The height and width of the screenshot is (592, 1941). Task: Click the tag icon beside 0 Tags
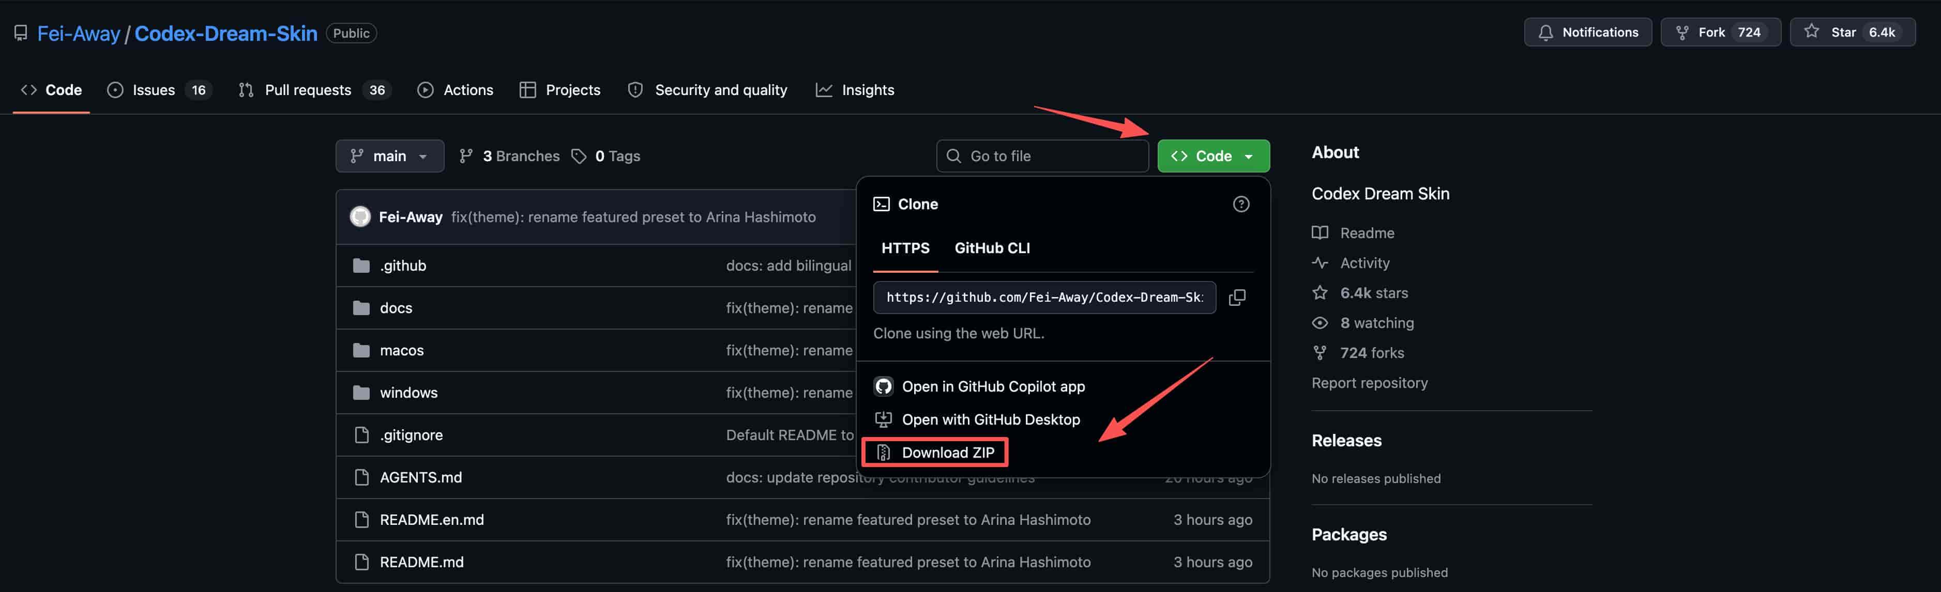[x=579, y=156]
